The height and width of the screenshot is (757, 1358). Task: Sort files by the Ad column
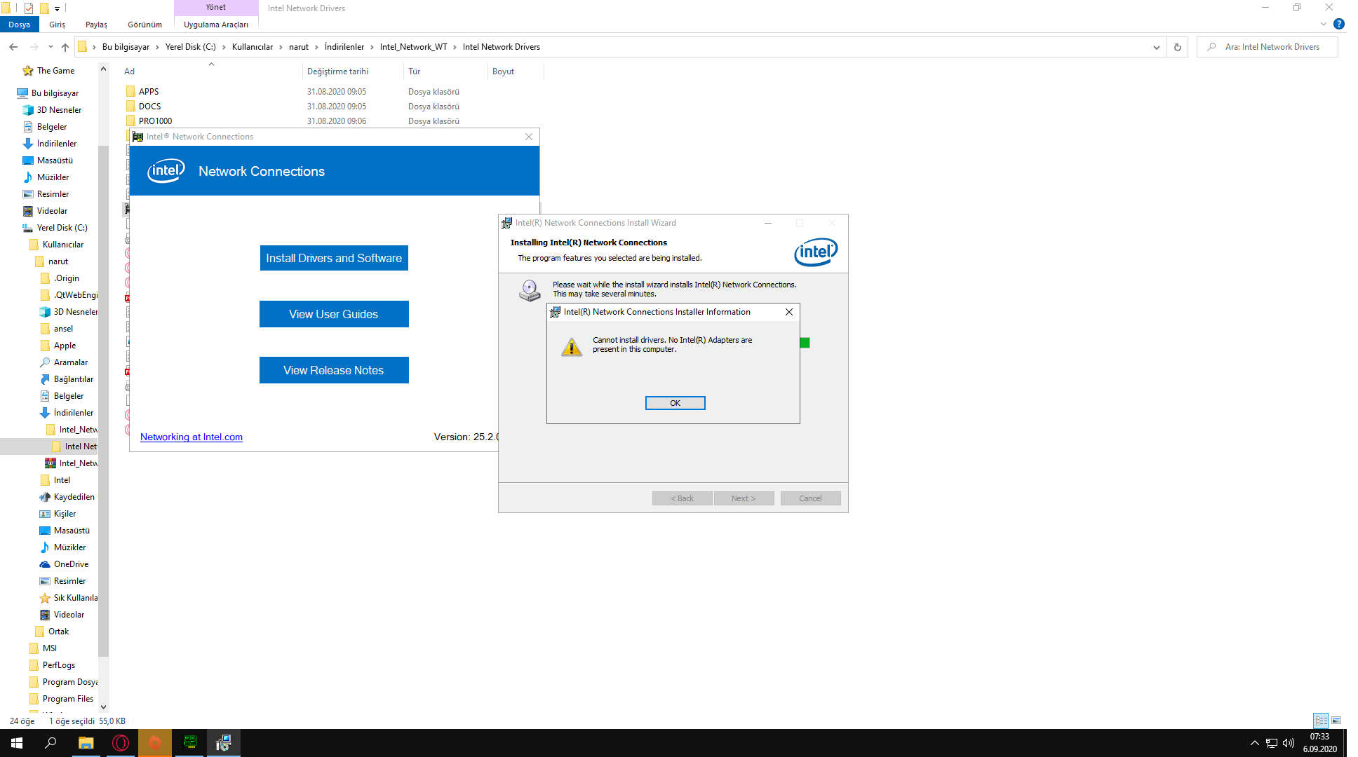(x=210, y=71)
